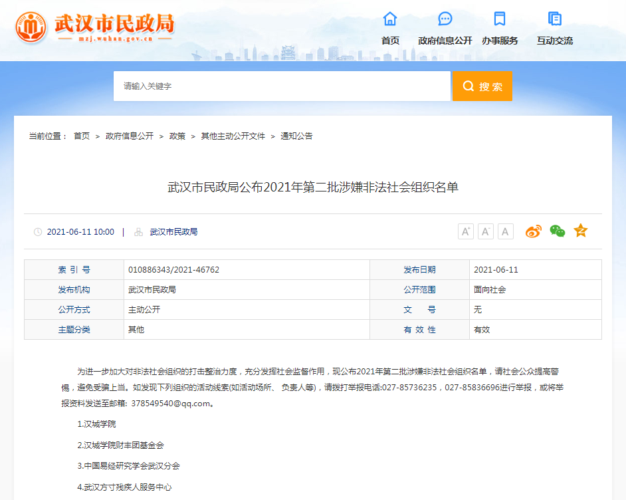Share to QQ Zone star icon
Viewport: 626px width, 500px height.
pos(581,231)
